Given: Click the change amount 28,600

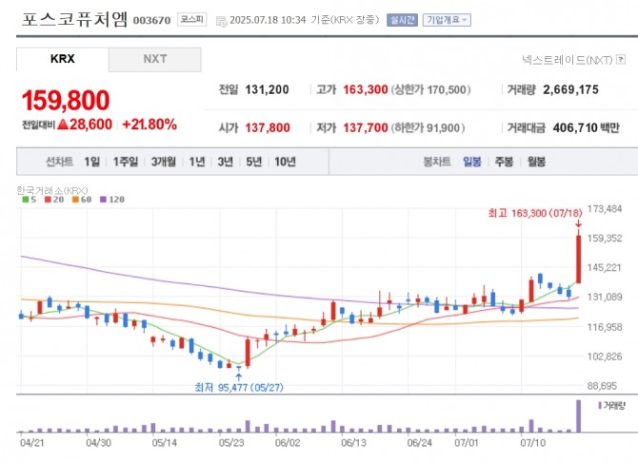Looking at the screenshot, I should pos(90,125).
